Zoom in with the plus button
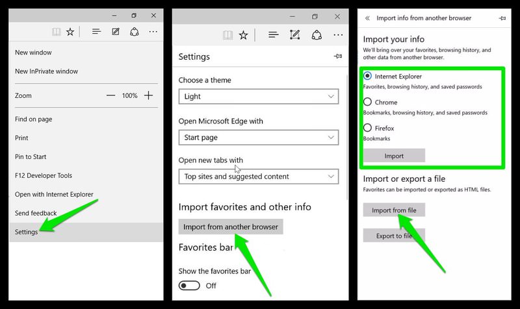The width and height of the screenshot is (520, 309). point(149,95)
